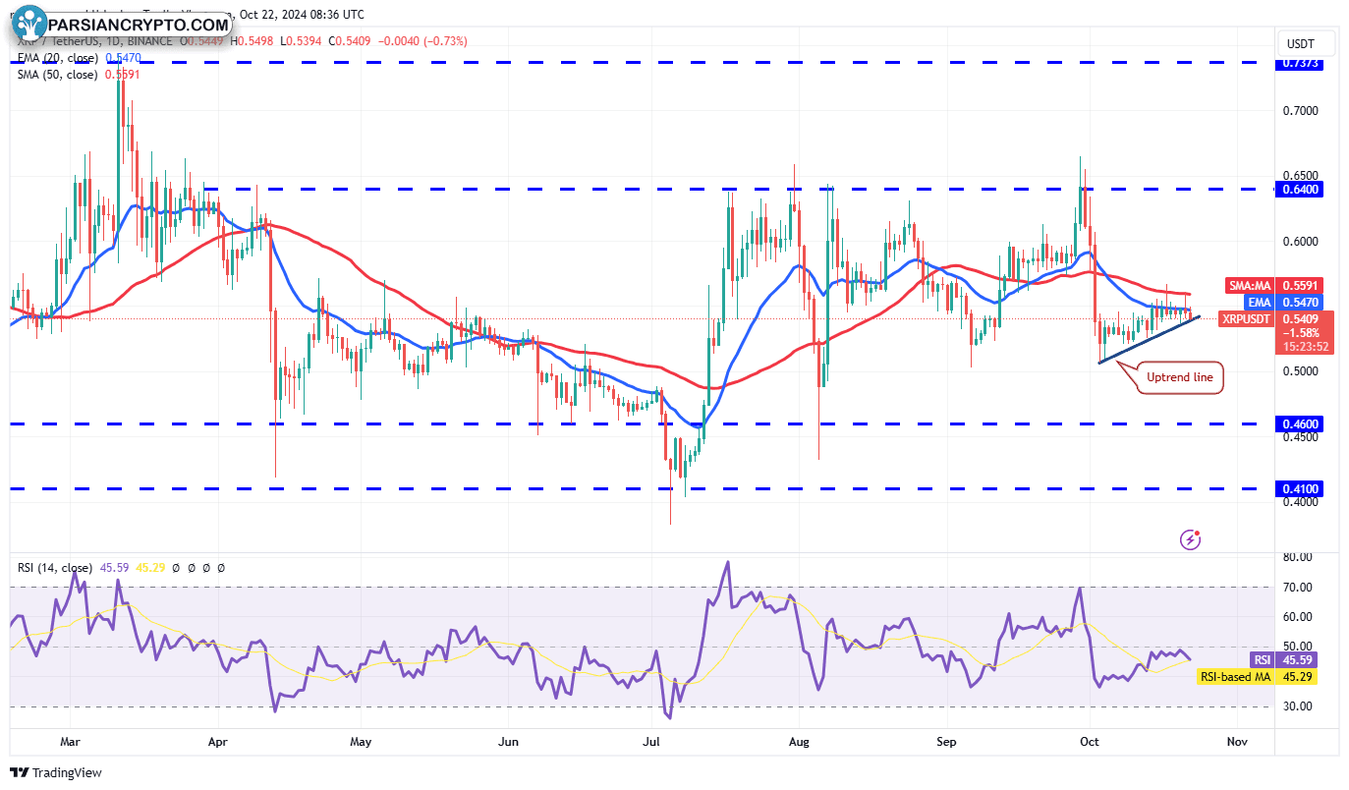Click the Uptrend line callout annotation

[x=1181, y=377]
